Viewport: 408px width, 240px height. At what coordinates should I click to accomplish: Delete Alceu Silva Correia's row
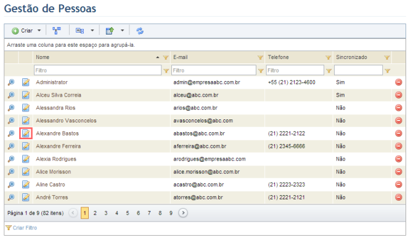398,95
